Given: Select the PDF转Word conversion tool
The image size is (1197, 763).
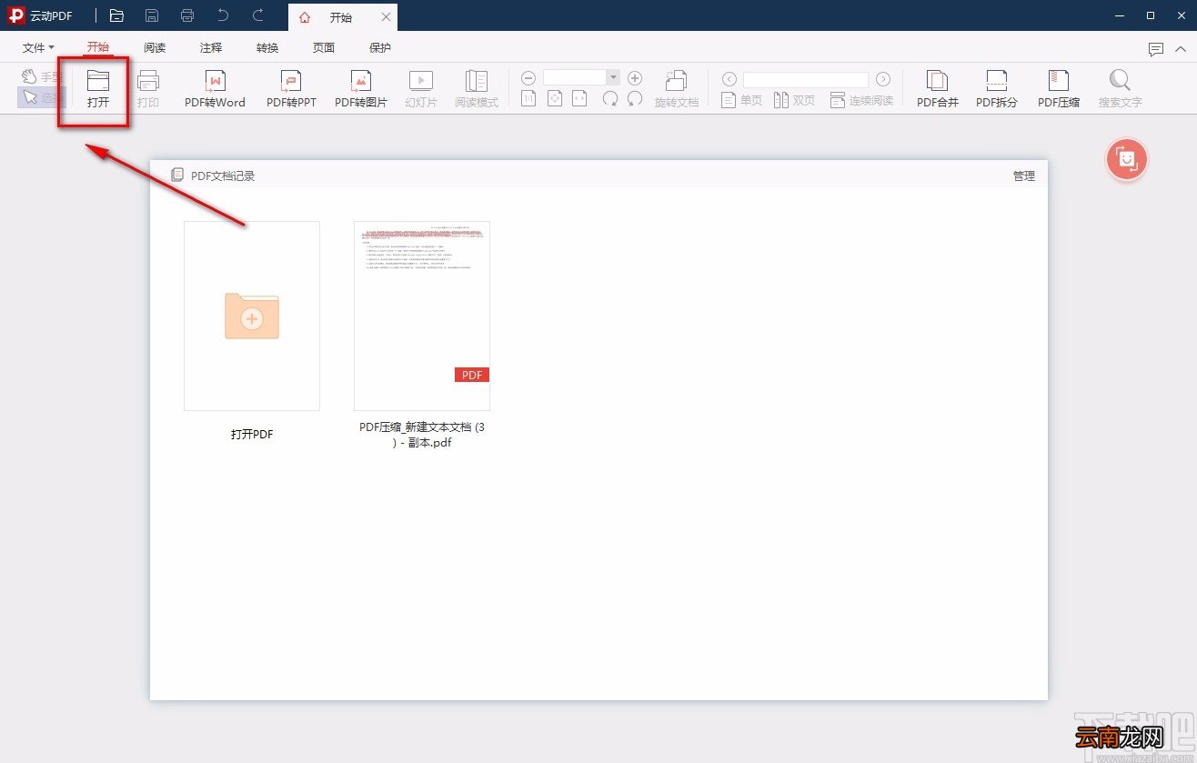Looking at the screenshot, I should (x=215, y=89).
